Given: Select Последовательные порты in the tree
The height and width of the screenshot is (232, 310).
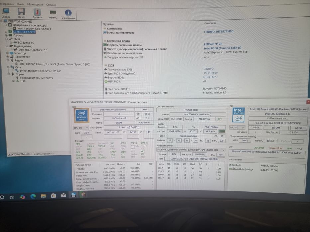Looking at the screenshot, I should (x=37, y=78).
